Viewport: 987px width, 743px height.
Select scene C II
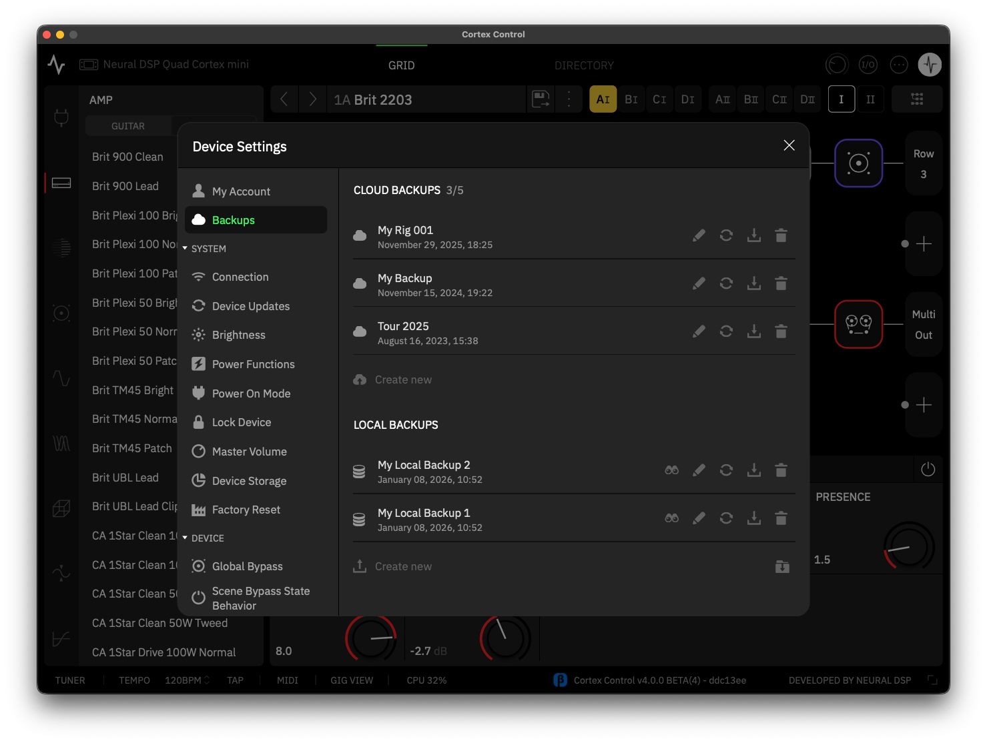[779, 99]
